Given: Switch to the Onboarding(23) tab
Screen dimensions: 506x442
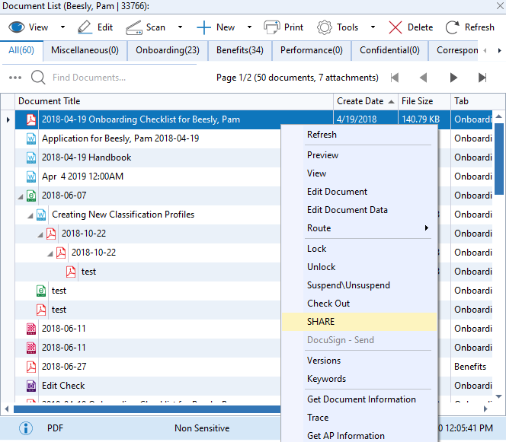Looking at the screenshot, I should [168, 50].
